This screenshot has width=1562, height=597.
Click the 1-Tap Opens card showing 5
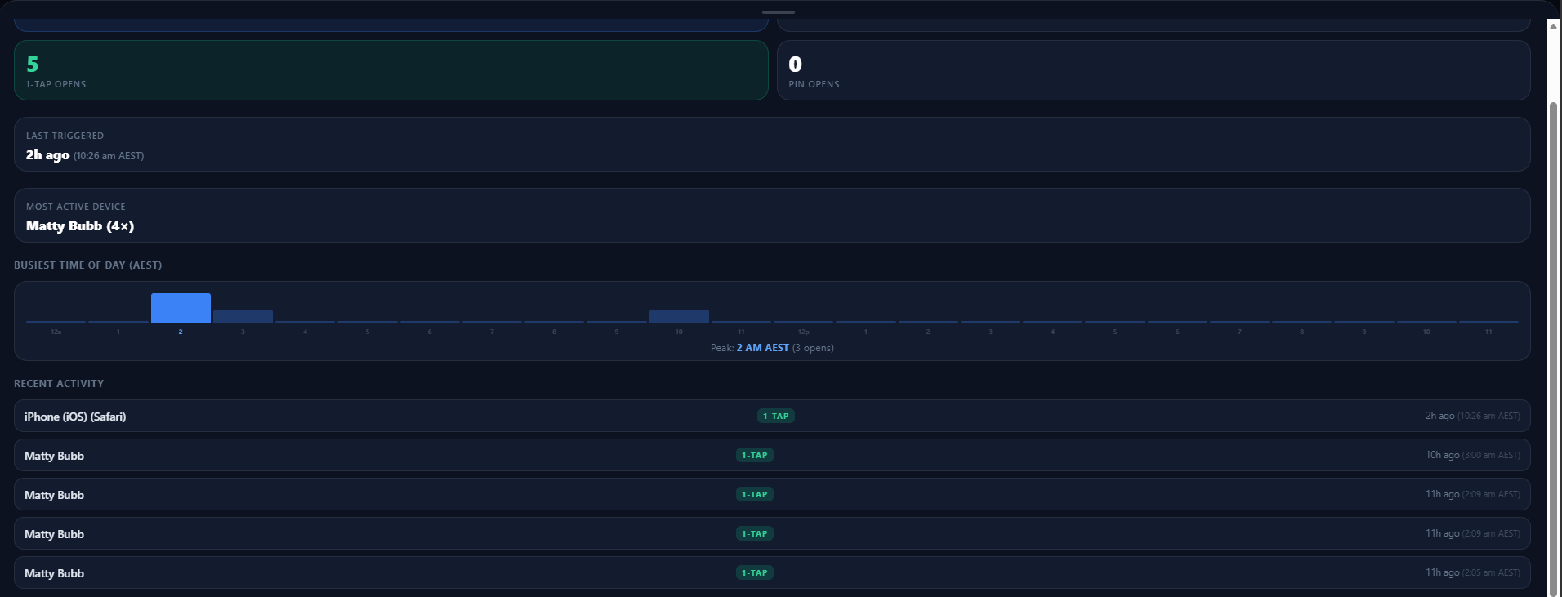[391, 70]
